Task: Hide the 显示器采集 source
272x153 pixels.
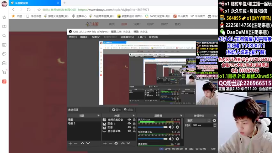Action: point(129,131)
